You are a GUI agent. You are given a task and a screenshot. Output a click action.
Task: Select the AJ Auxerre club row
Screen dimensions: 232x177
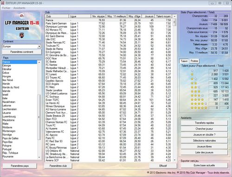109,128
